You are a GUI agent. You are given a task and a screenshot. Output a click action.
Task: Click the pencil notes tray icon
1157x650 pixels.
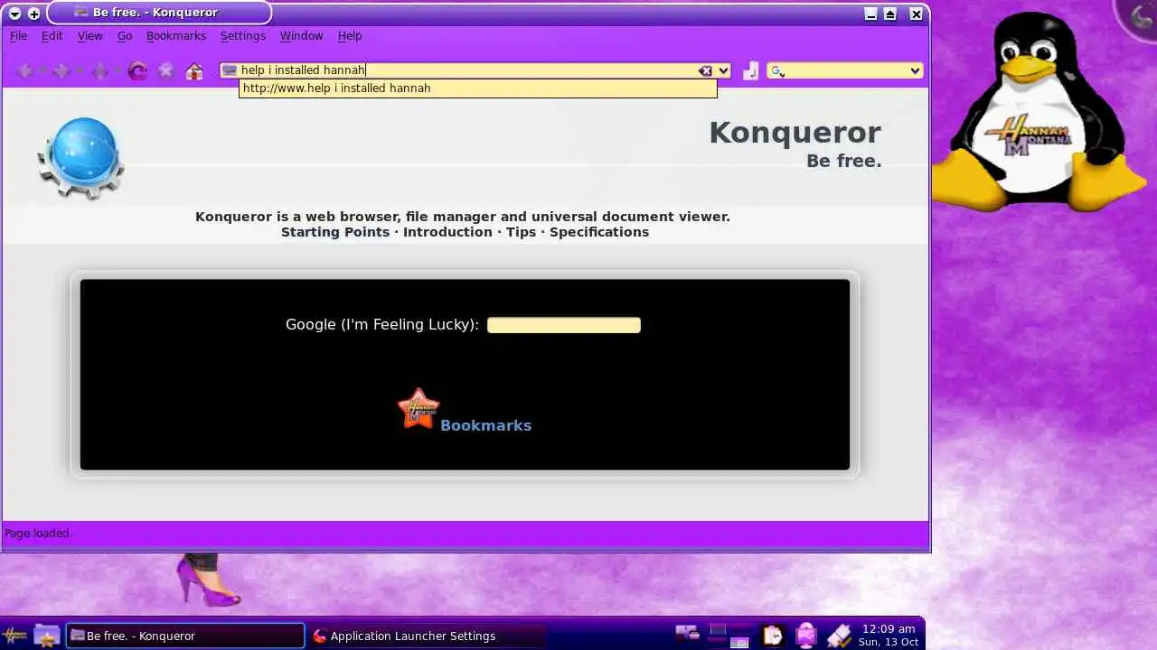[x=839, y=636]
